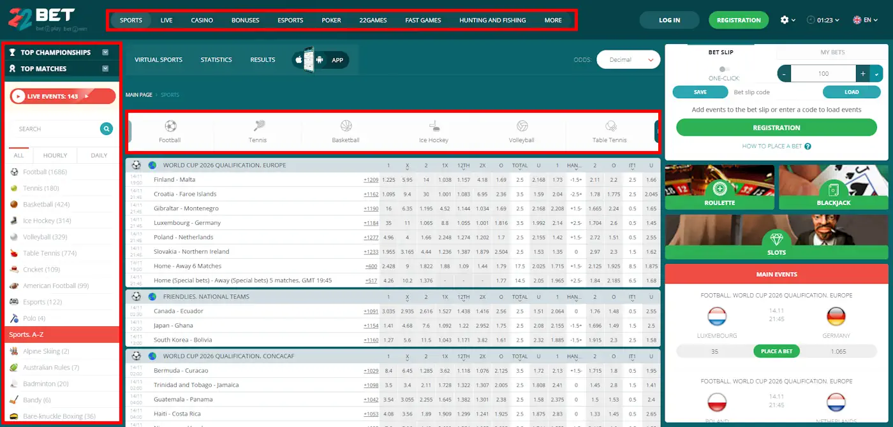Screen dimensions: 893x427
Task: Open the HOW TO PLACE A BET link
Action: click(772, 146)
